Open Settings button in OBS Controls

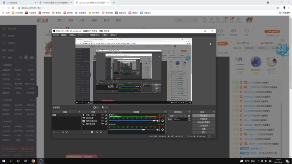(x=204, y=129)
